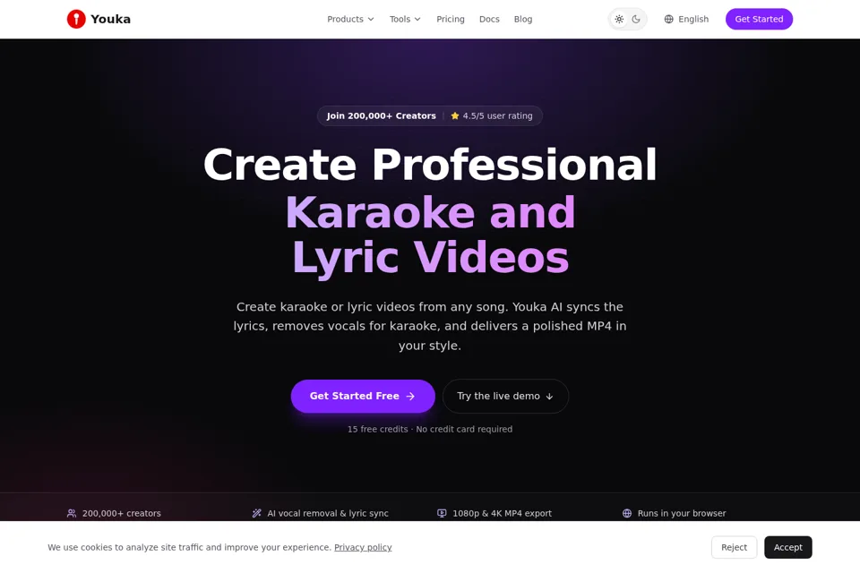The image size is (860, 573).
Task: Click the Youka red microphone logo icon
Action: pos(76,19)
